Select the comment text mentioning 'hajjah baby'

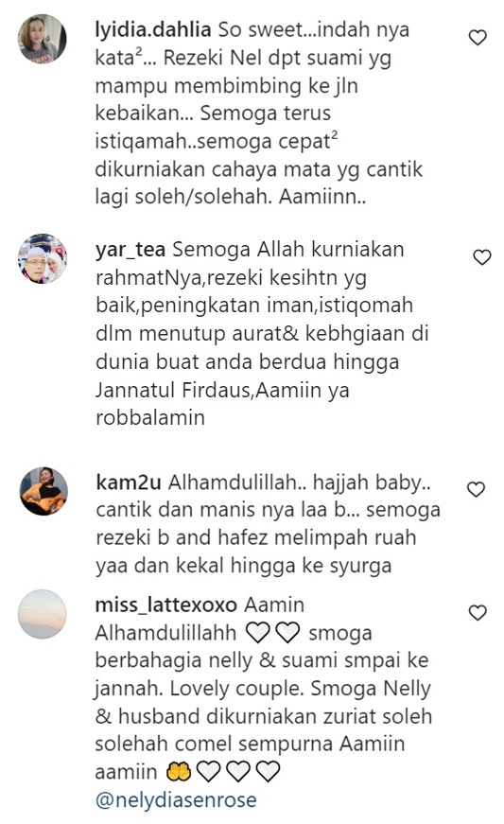(x=269, y=524)
